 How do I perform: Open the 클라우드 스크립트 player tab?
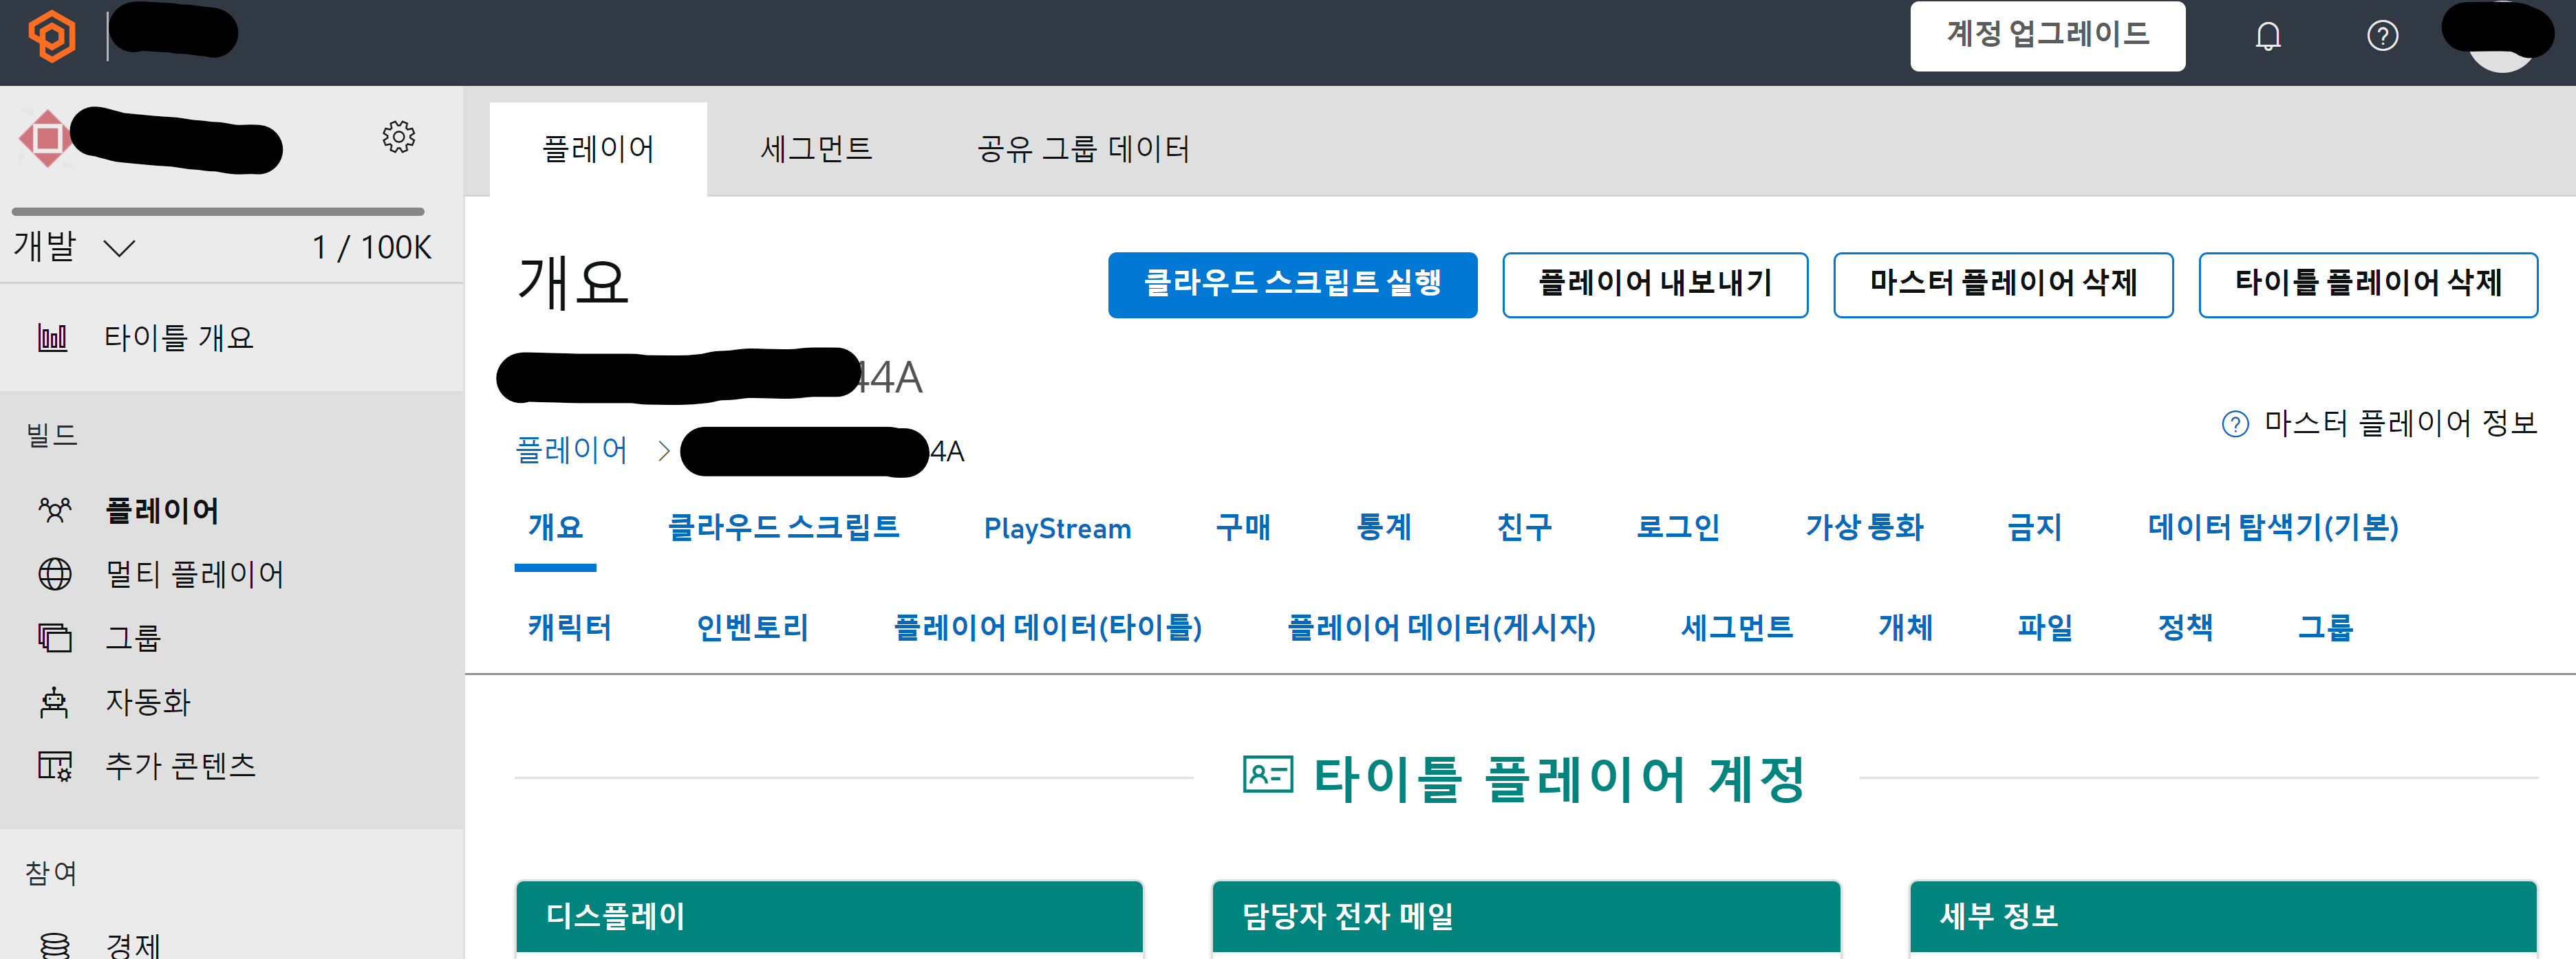pos(783,527)
